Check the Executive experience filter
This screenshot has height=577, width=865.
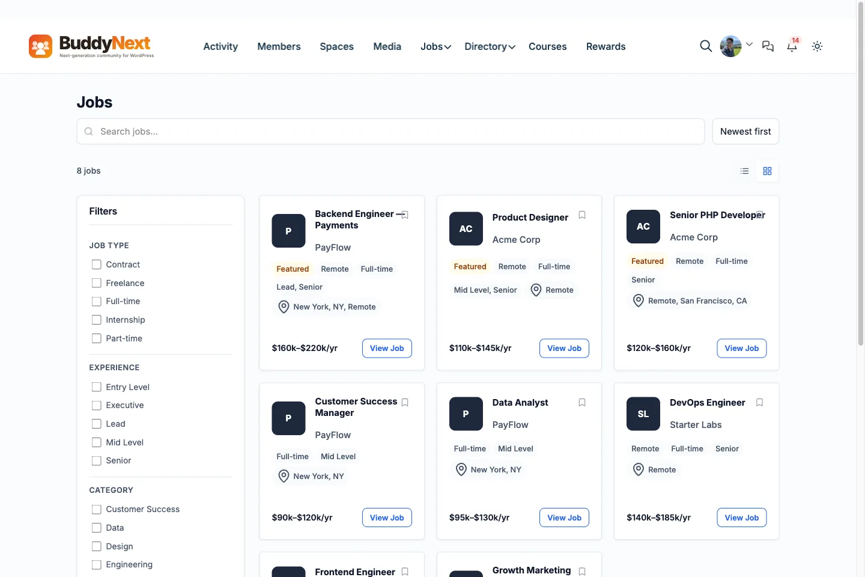pos(96,405)
